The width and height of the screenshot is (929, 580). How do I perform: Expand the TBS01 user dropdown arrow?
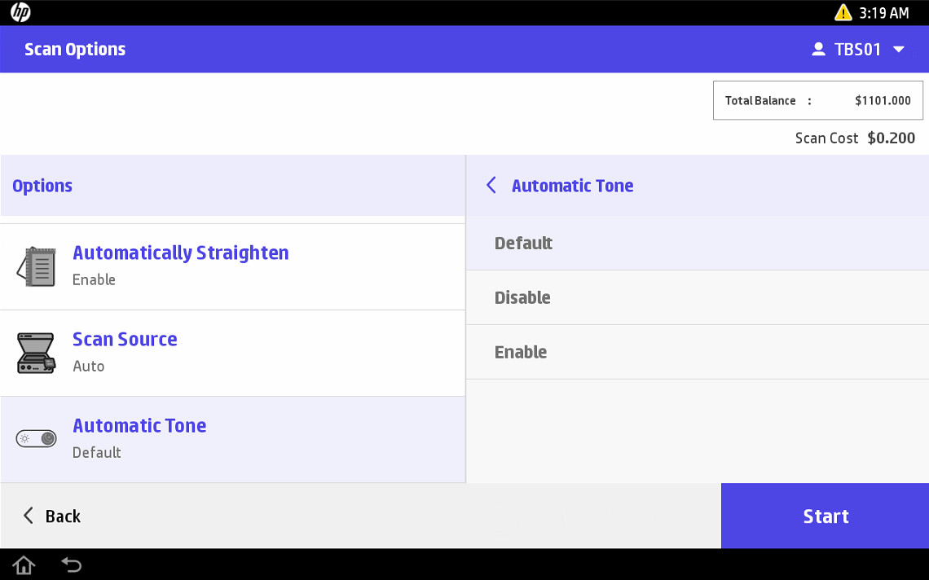(899, 50)
